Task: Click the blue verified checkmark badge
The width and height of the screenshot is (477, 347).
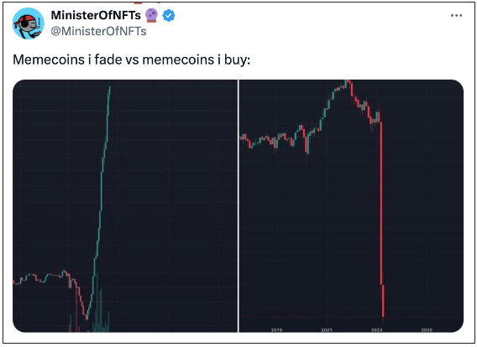Action: pyautogui.click(x=169, y=15)
